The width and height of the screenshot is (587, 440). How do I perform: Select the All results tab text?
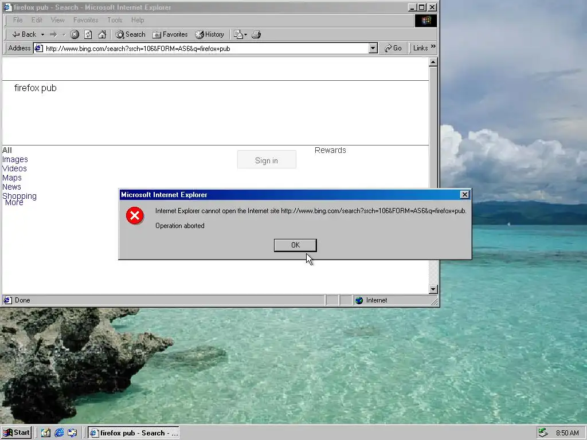[x=7, y=151]
